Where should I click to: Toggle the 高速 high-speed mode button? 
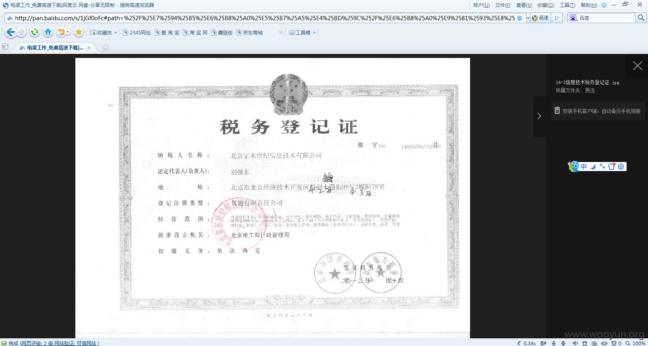pyautogui.click(x=540, y=18)
